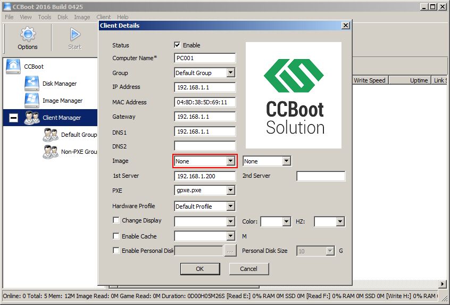Open the View menu

pyautogui.click(x=26, y=17)
